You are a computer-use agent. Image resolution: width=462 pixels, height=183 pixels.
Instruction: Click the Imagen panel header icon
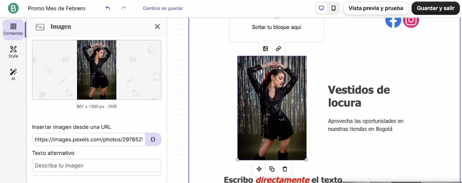40,27
